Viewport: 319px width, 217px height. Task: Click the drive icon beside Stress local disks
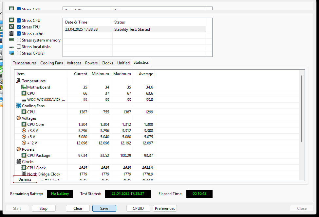pyautogui.click(x=11, y=47)
